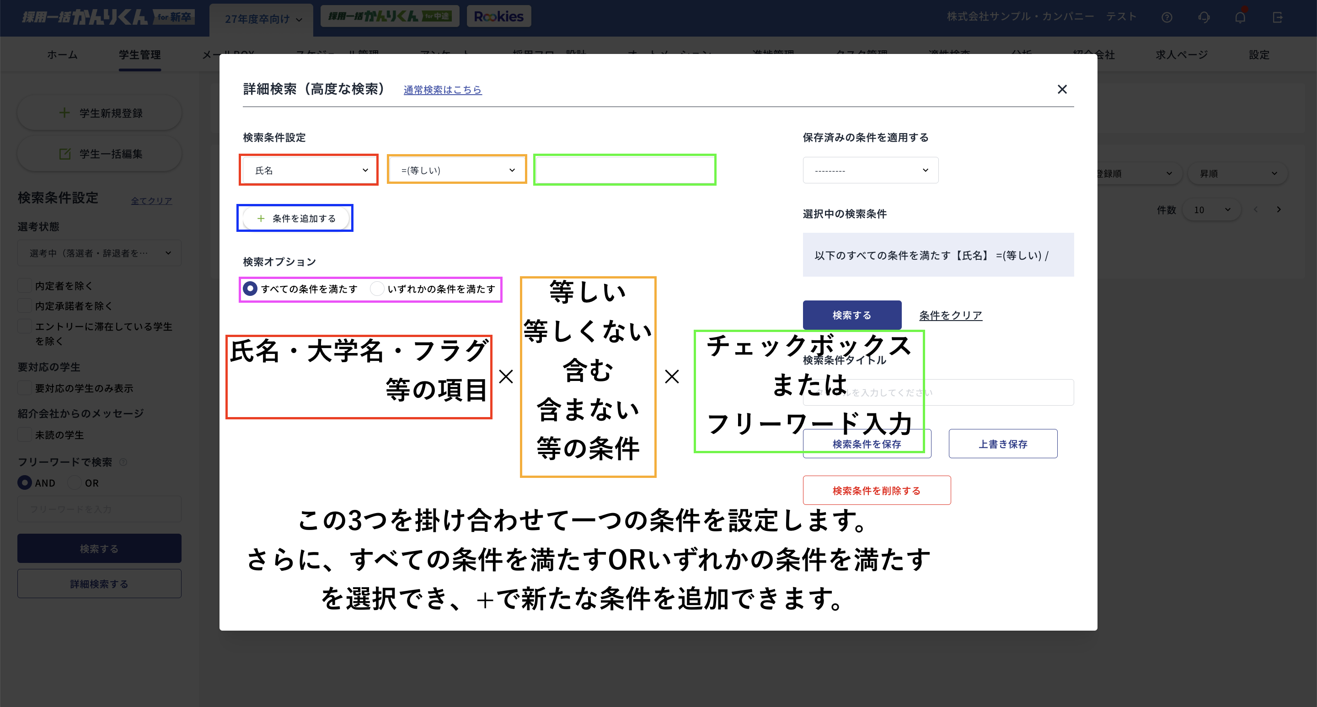1317x707 pixels.
Task: Click the かんりくん for中途 logo icon
Action: (390, 16)
